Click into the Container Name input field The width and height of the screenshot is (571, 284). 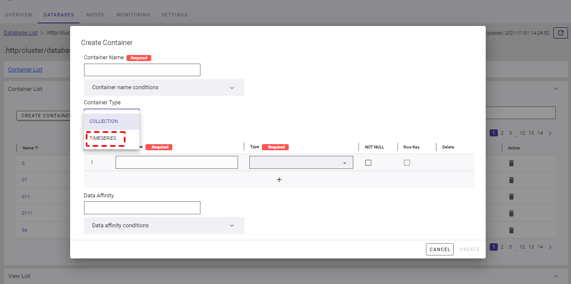(142, 70)
